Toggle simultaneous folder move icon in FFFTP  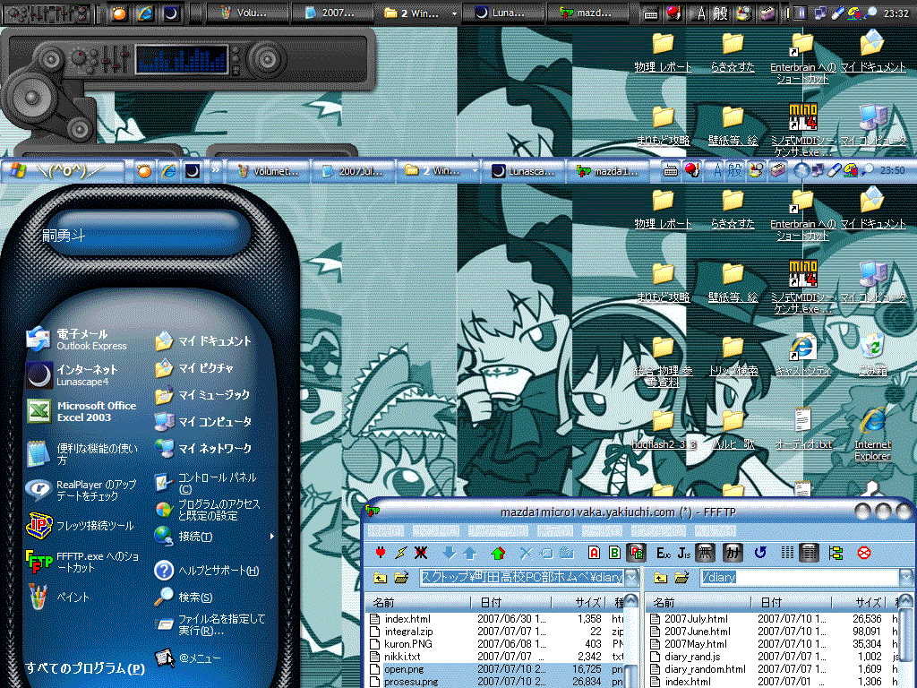pos(836,553)
